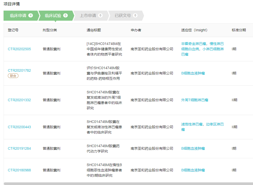The height and width of the screenshot is (185, 253).
Task: Open 边缘区淋巴瘤 indication link
Action: (202, 127)
